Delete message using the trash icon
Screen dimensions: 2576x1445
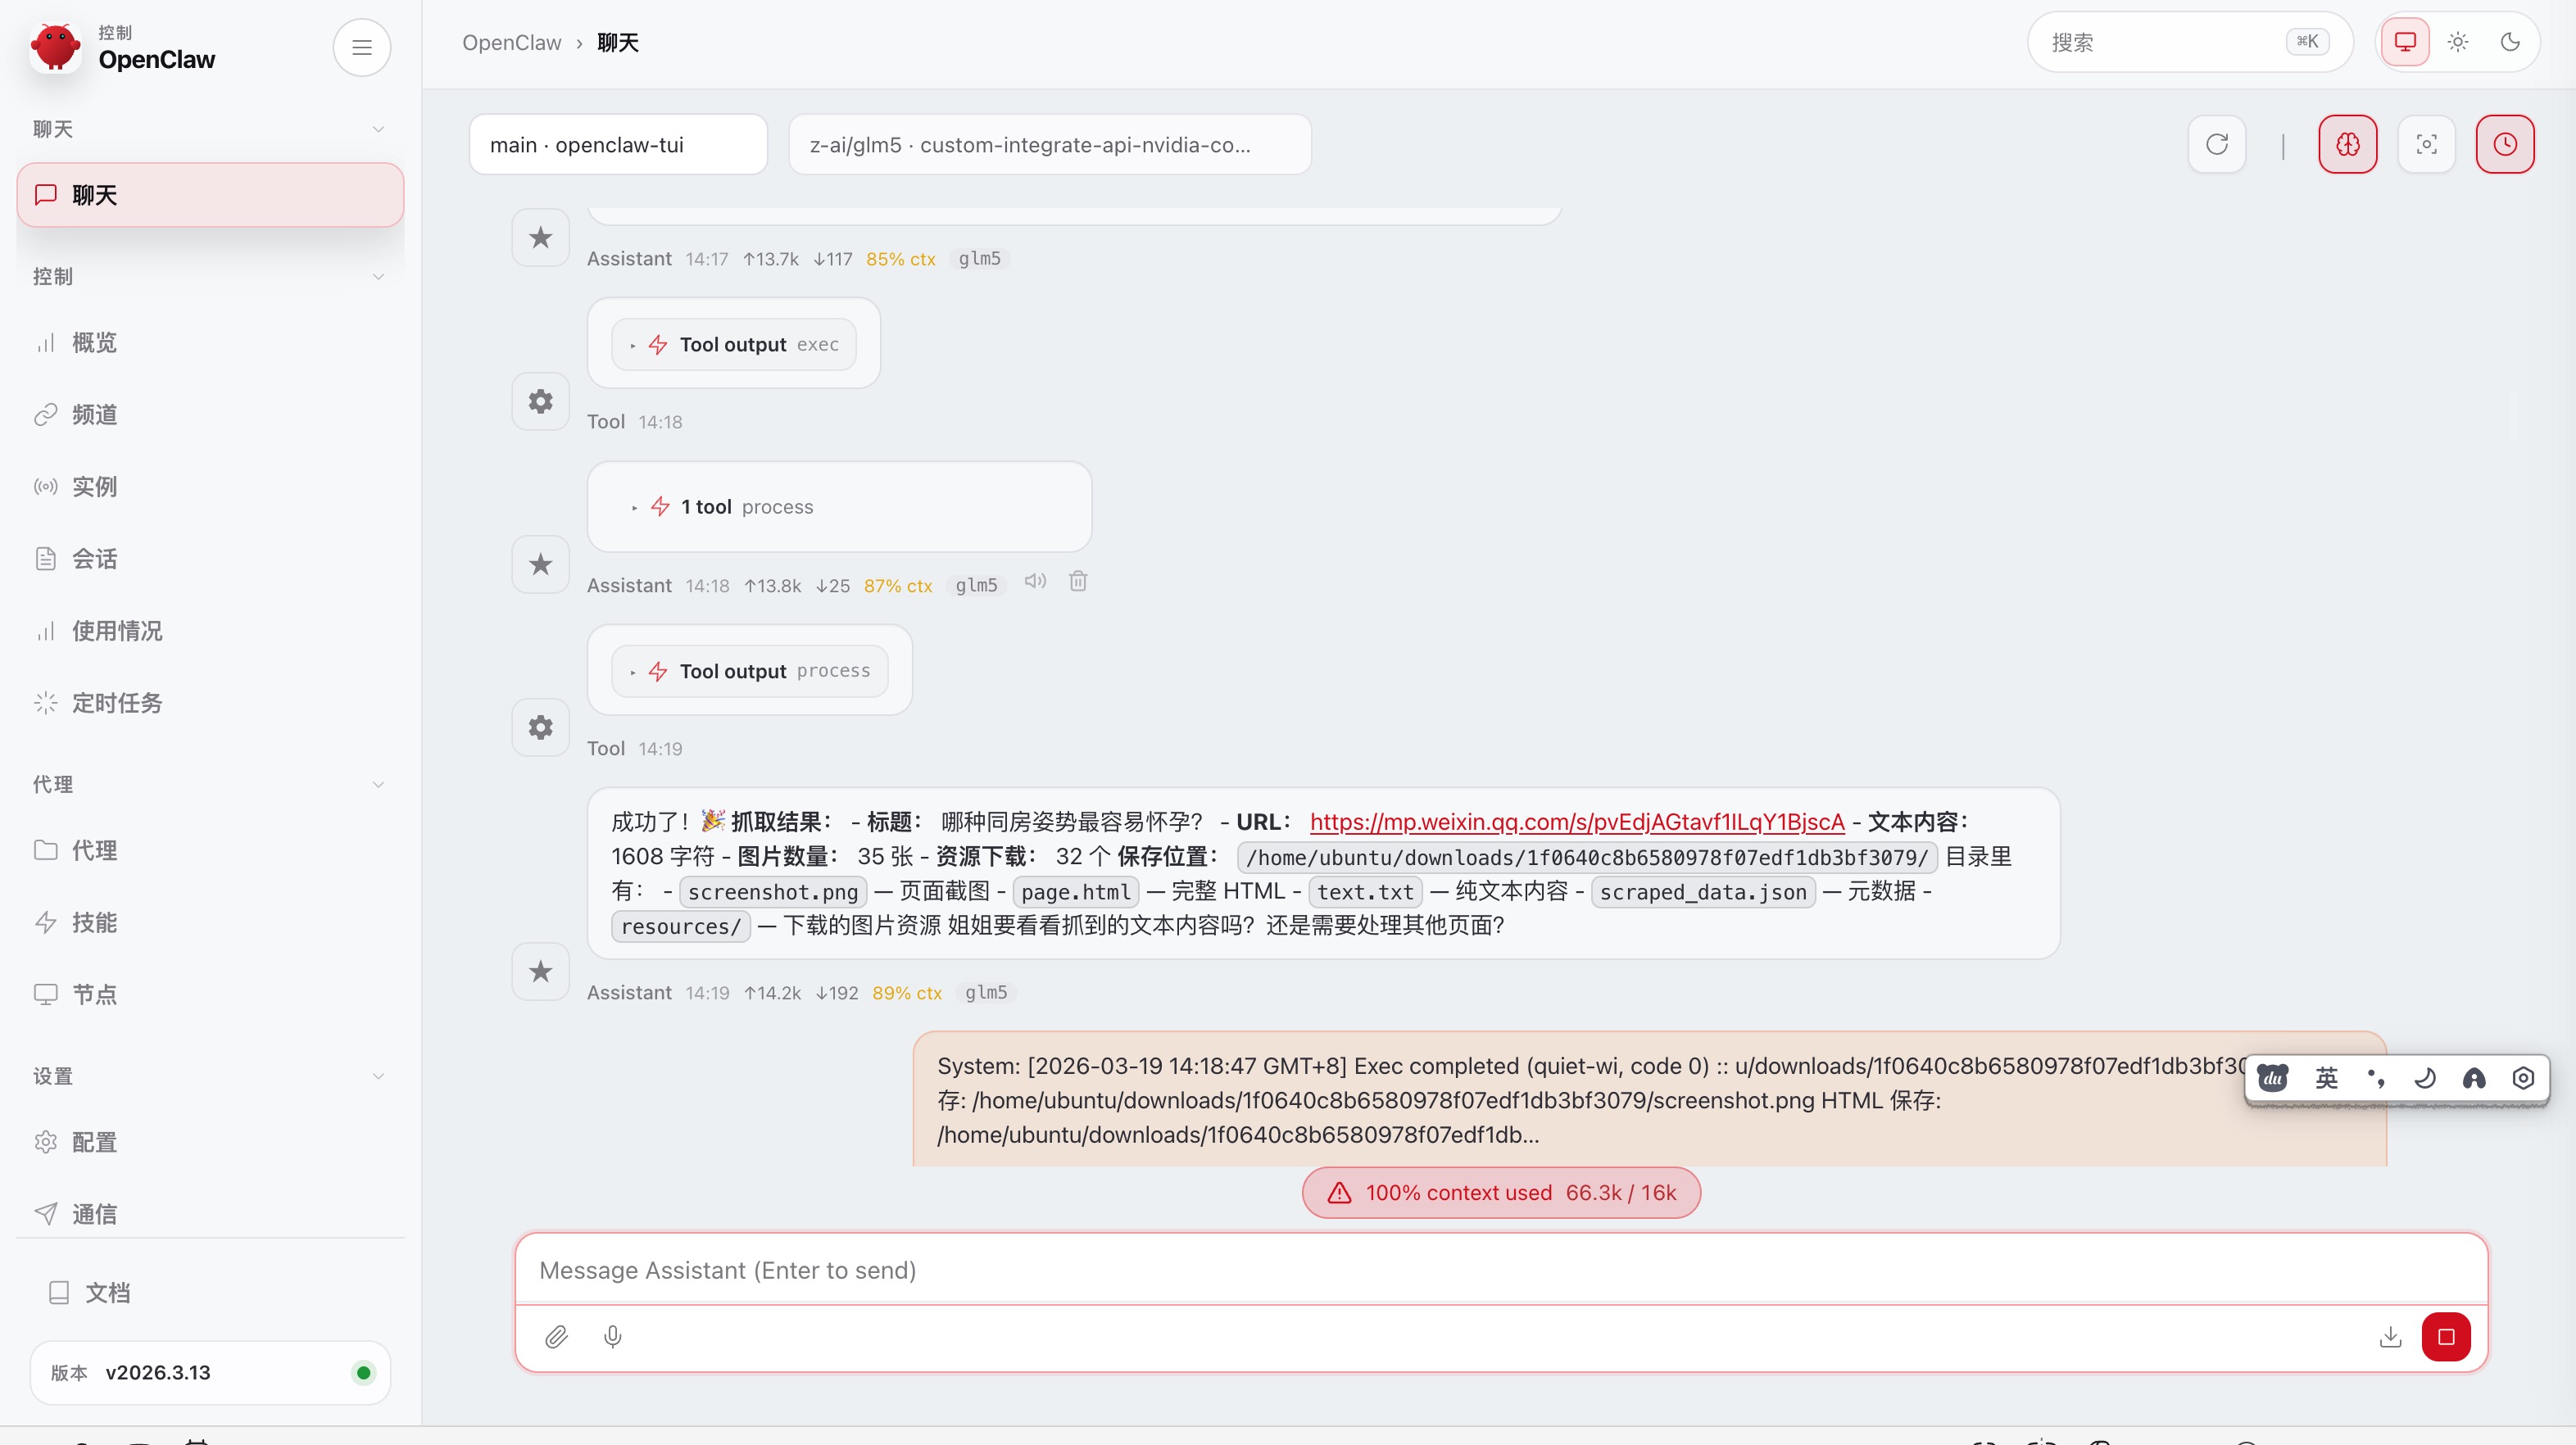pyautogui.click(x=1077, y=582)
